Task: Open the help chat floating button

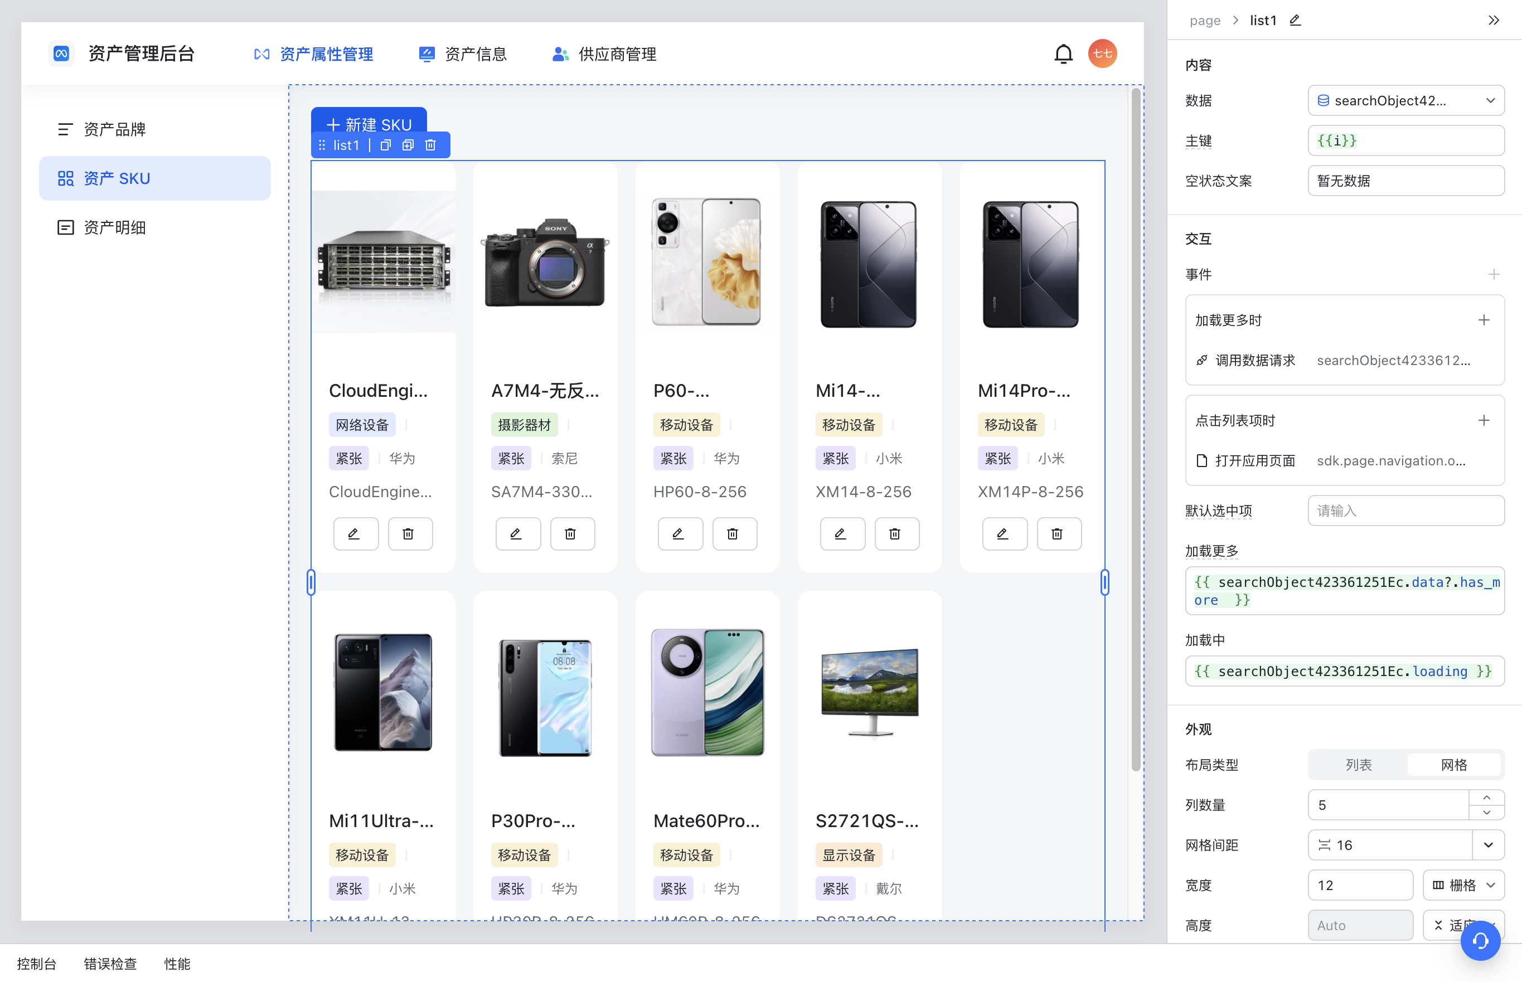Action: [1480, 940]
